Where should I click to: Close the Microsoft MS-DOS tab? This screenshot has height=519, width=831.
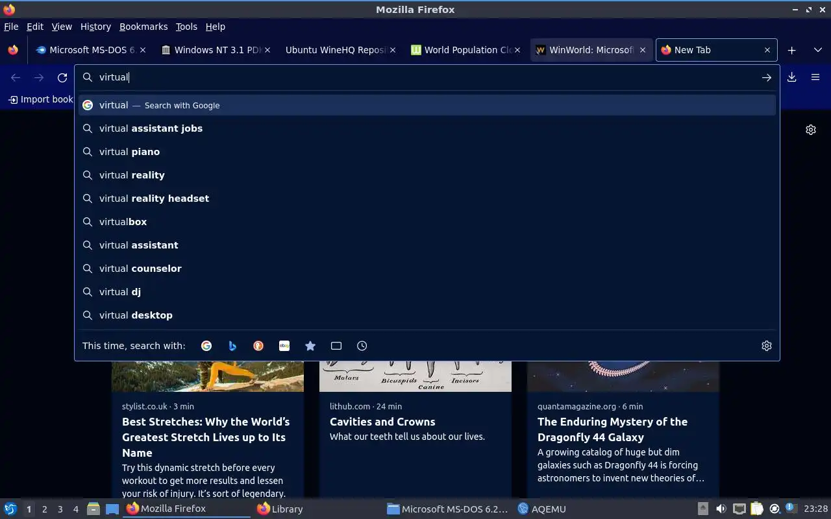click(x=143, y=50)
